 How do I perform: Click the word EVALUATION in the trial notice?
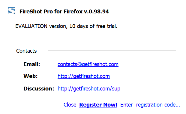pos(31,26)
